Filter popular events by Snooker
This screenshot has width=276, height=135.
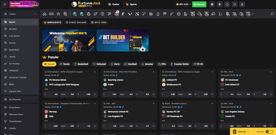point(147,64)
